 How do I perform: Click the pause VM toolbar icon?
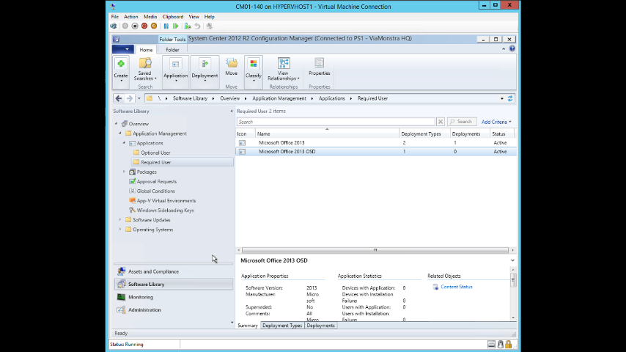click(x=166, y=26)
